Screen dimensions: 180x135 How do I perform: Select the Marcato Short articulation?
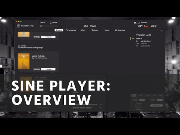[x=145, y=41]
